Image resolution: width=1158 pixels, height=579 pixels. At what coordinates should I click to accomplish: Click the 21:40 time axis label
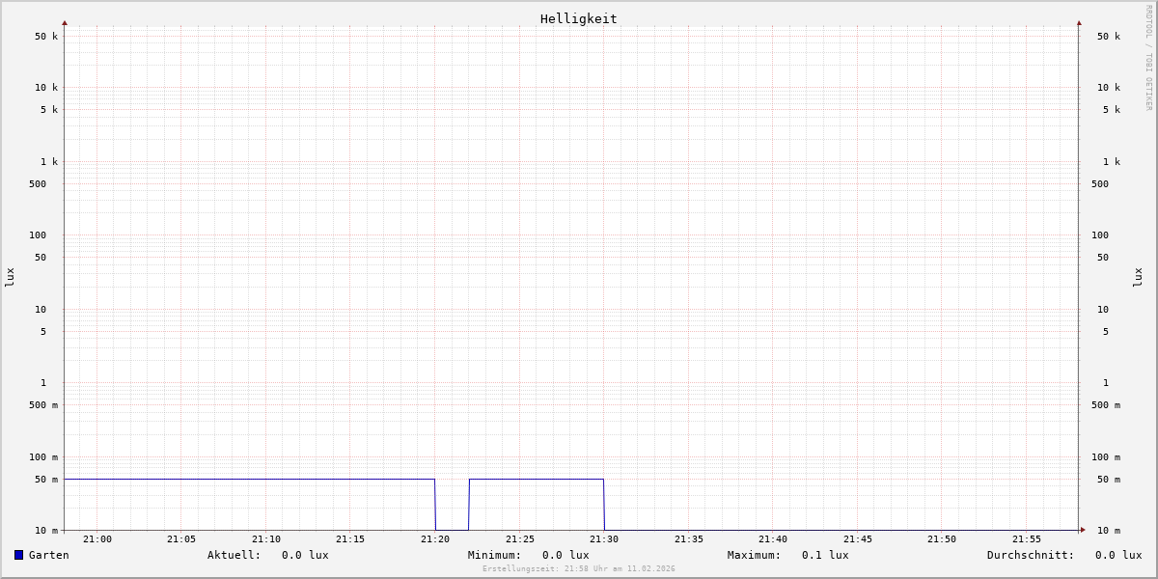tap(773, 539)
